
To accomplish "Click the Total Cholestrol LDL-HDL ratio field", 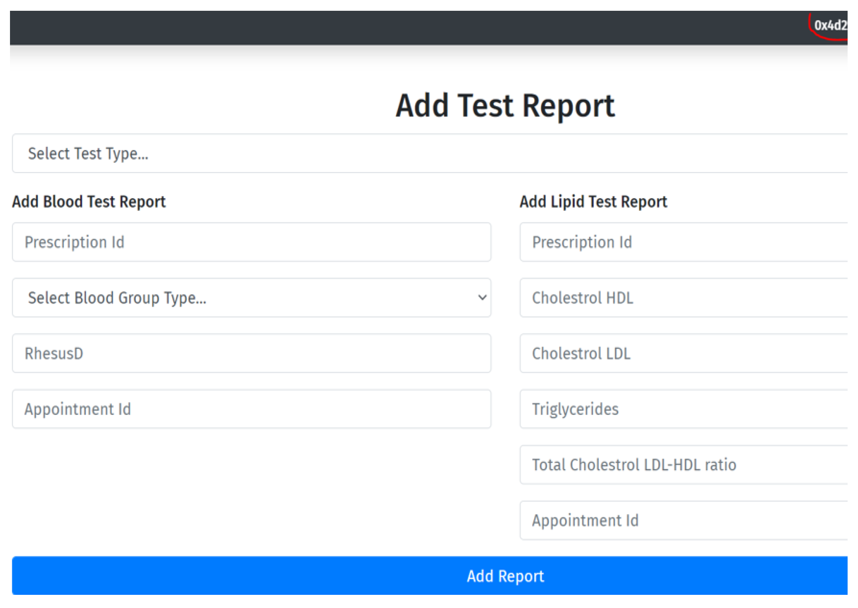I will [x=683, y=465].
